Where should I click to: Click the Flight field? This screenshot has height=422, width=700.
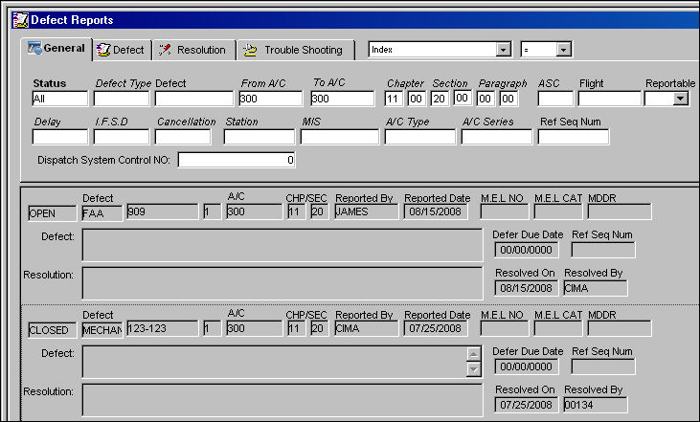[609, 99]
